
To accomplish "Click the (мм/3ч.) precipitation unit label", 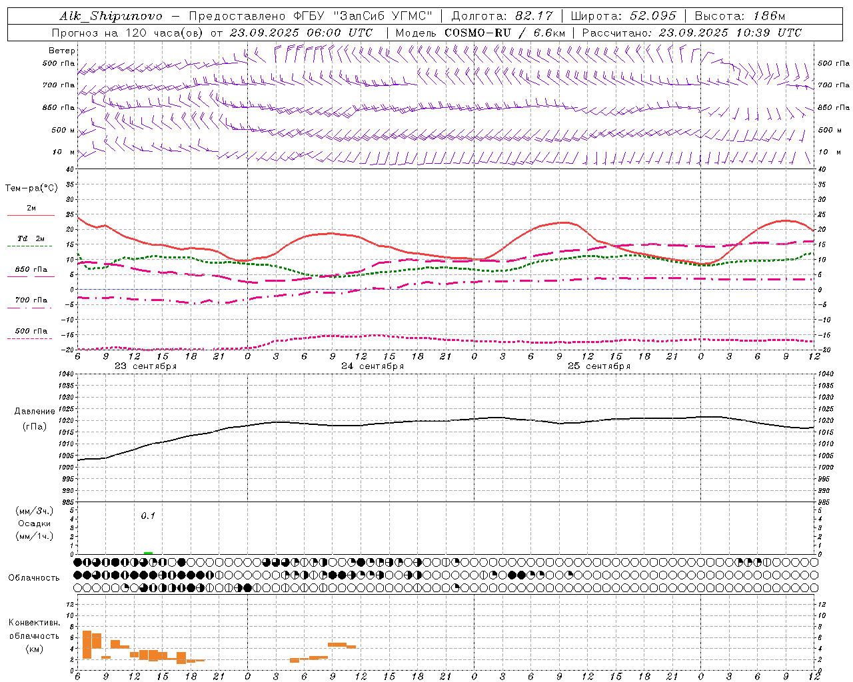I will 34,511.
